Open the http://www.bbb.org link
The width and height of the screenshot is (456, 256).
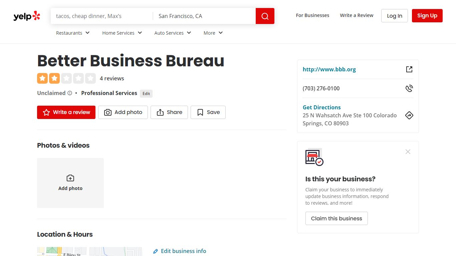pos(329,69)
